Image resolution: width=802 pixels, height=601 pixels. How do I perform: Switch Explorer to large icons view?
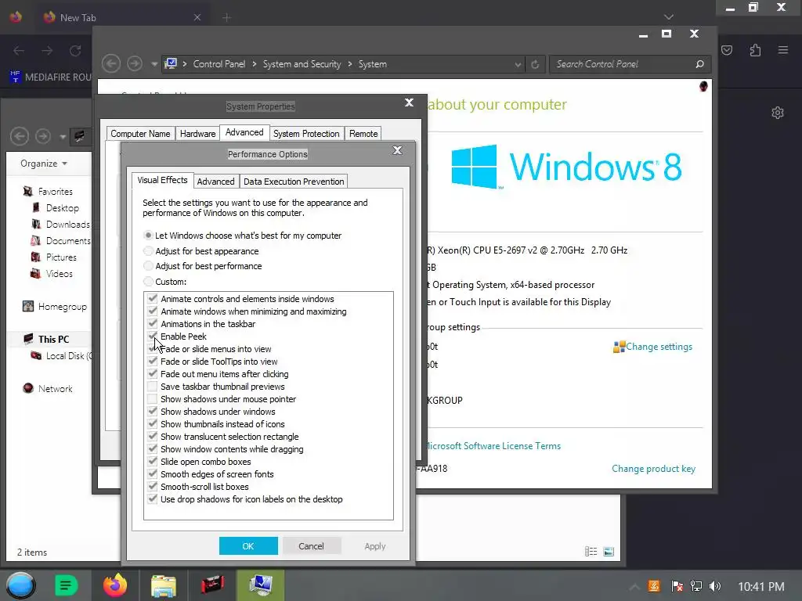(x=609, y=552)
